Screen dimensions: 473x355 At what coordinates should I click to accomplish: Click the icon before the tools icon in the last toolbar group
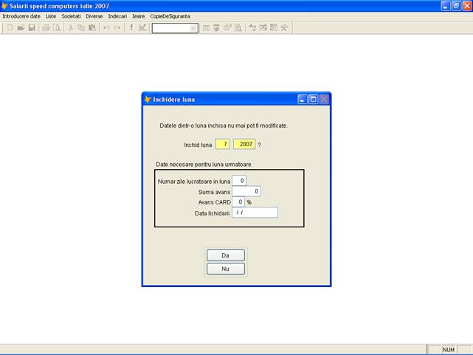click(274, 28)
